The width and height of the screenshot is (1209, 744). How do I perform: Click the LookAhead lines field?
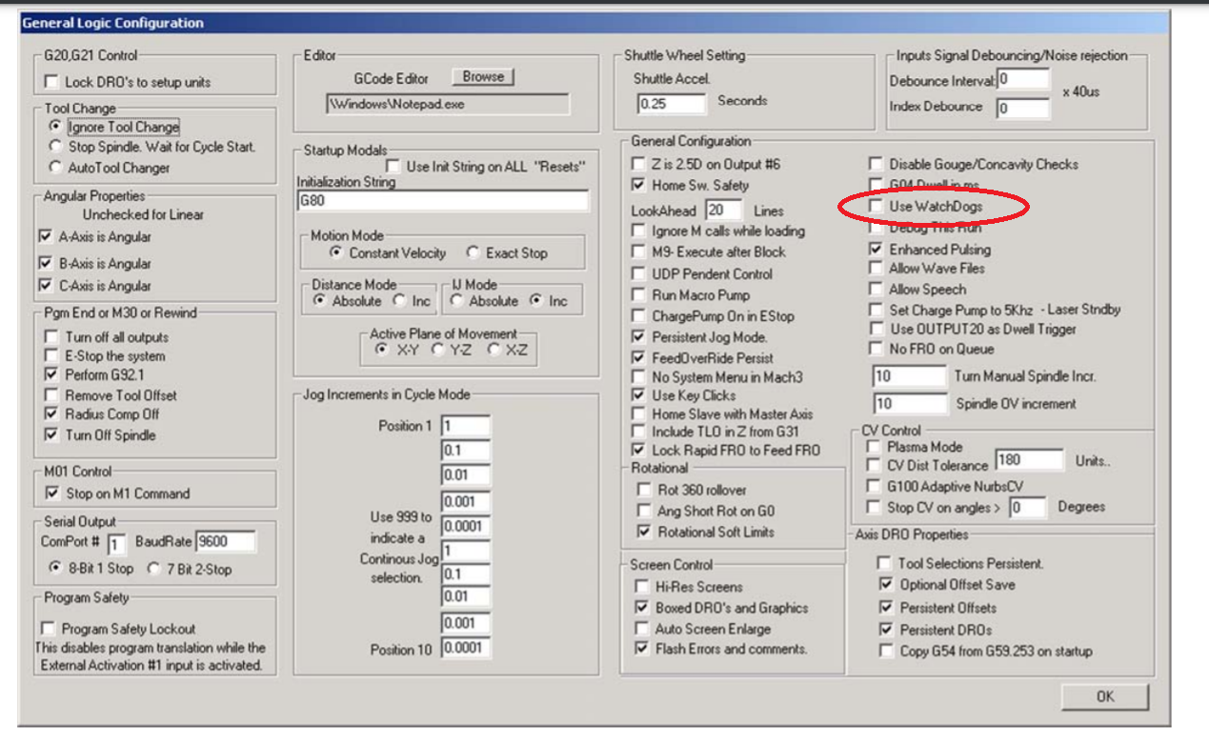723,210
